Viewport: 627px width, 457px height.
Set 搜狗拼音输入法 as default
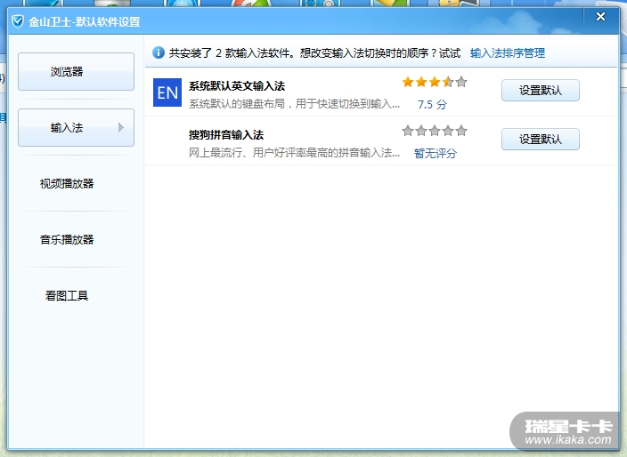click(x=541, y=140)
